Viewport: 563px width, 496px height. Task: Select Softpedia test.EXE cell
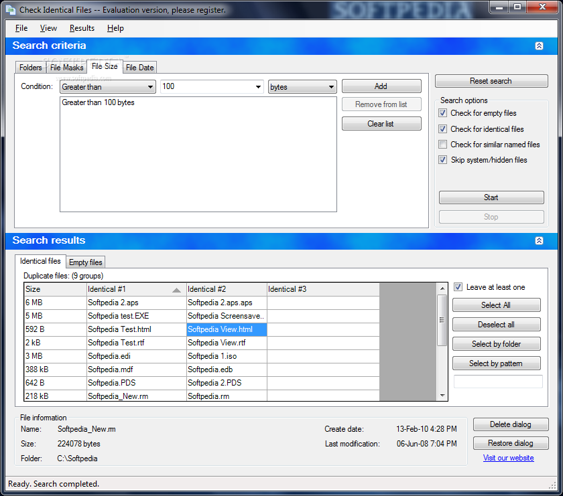tap(137, 316)
